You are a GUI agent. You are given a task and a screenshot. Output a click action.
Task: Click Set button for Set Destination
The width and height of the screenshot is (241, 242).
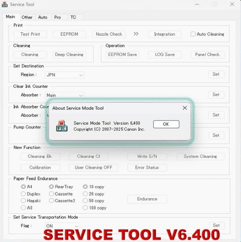click(x=216, y=74)
